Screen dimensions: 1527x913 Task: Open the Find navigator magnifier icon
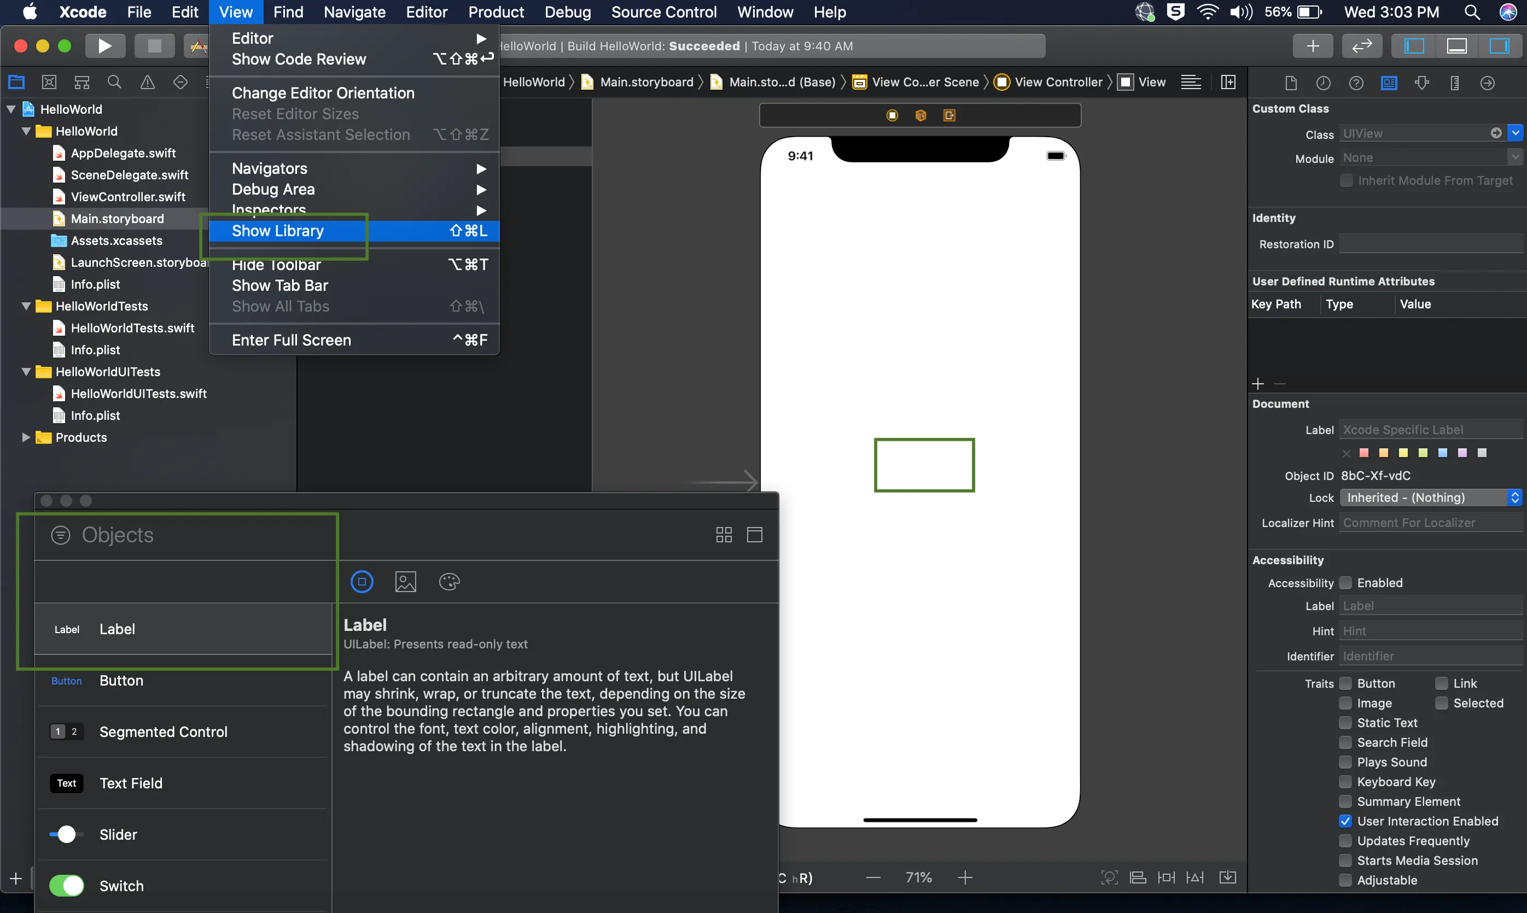click(x=114, y=83)
